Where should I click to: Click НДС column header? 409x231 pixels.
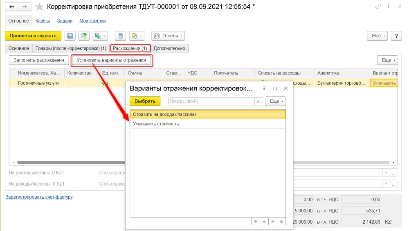198,73
